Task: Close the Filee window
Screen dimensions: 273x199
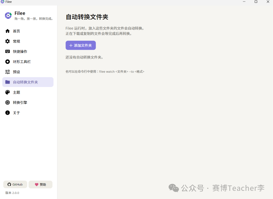Action: 268,2
